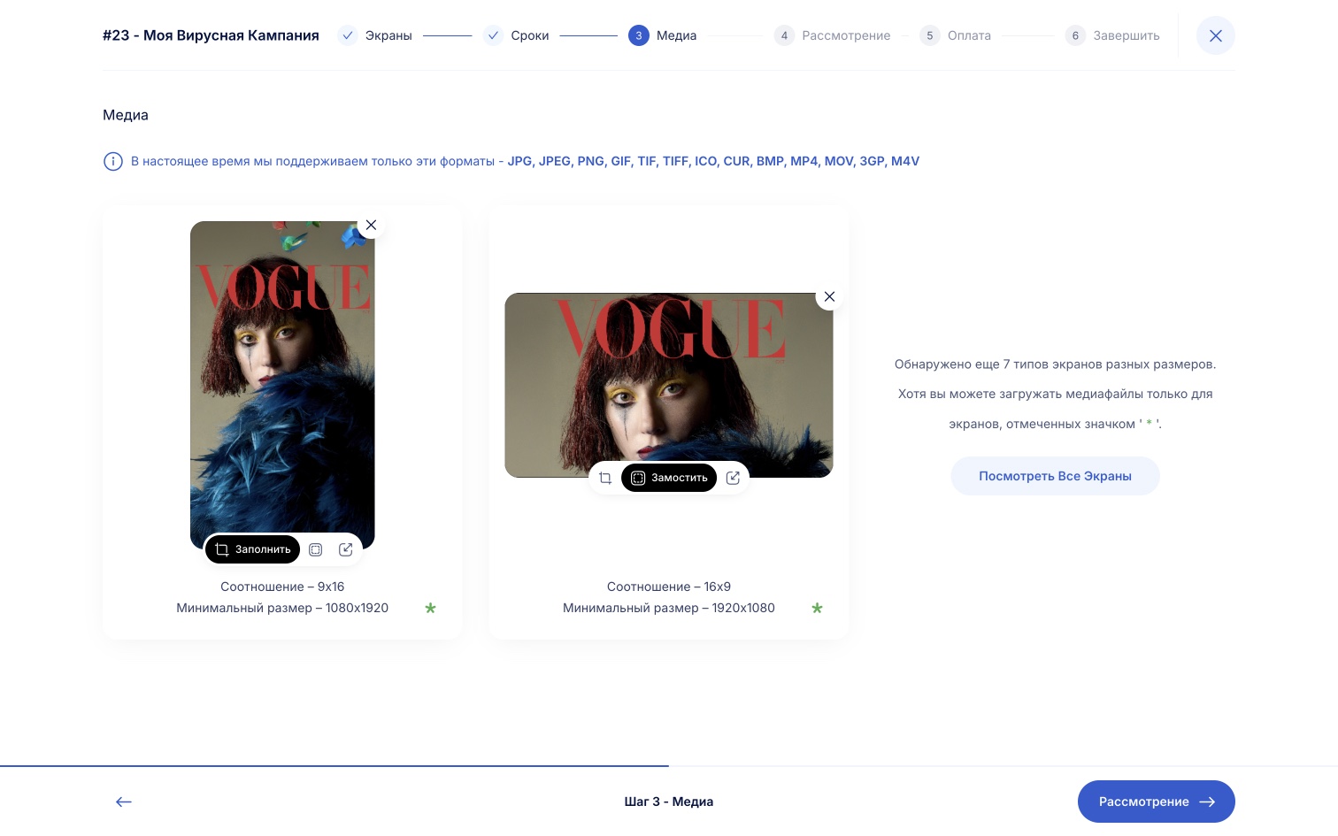Click the text Соотношение – 16x9
1338x836 pixels.
pyautogui.click(x=669, y=587)
